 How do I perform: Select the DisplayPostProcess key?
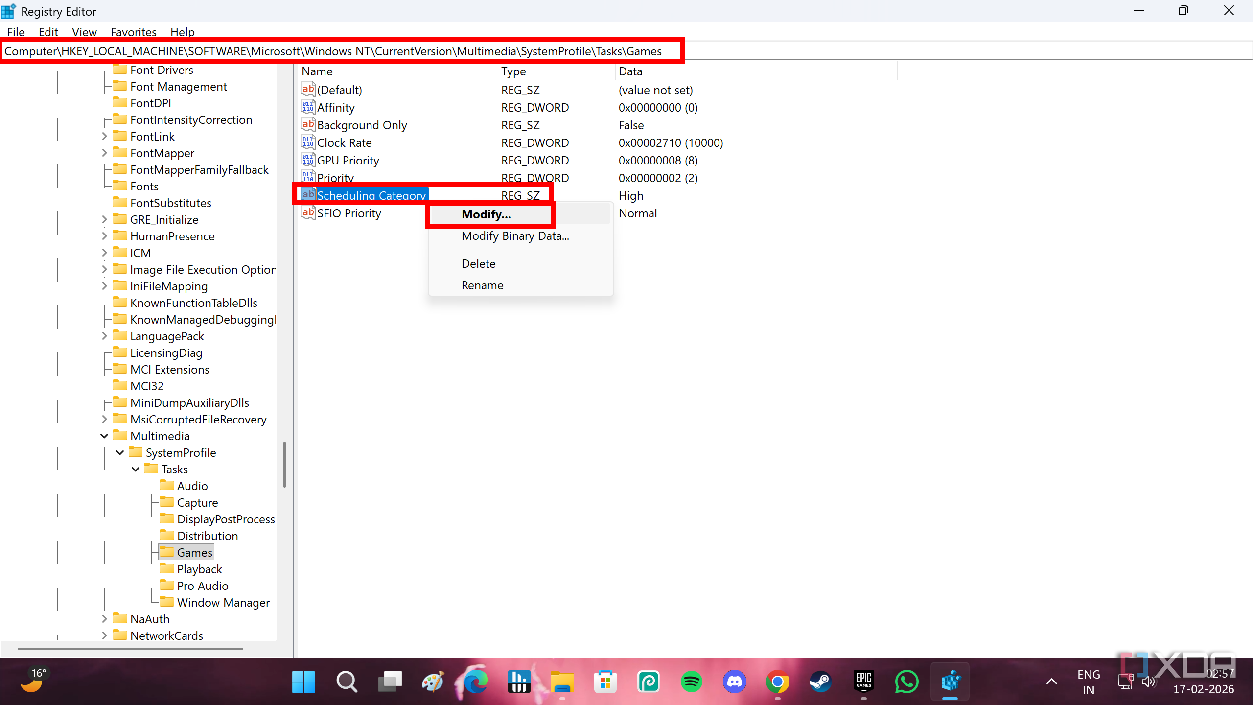click(x=226, y=519)
